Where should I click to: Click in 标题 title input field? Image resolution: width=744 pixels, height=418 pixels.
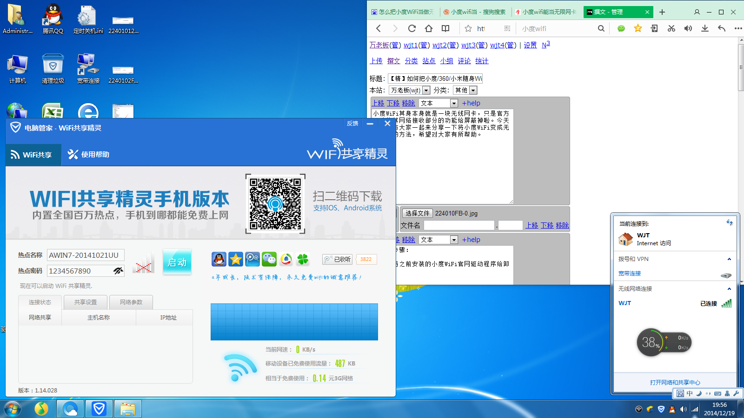[435, 78]
